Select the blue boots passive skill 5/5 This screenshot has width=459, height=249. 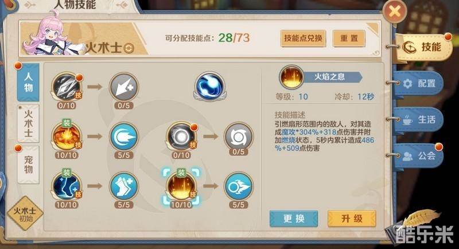click(124, 186)
